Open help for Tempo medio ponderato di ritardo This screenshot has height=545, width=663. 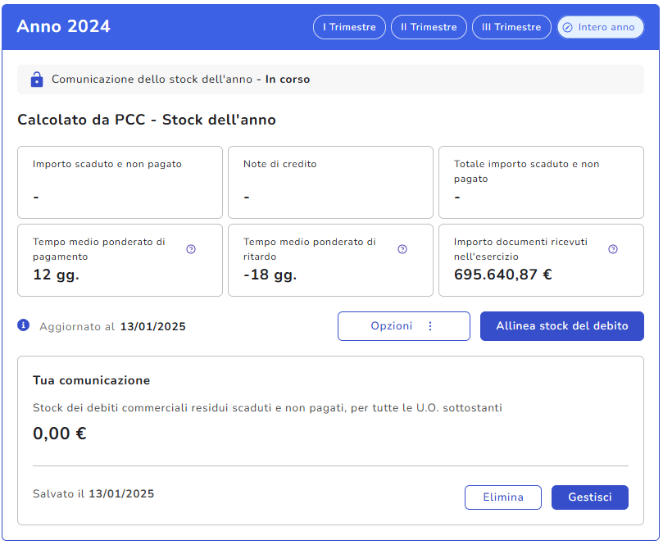[x=402, y=249]
